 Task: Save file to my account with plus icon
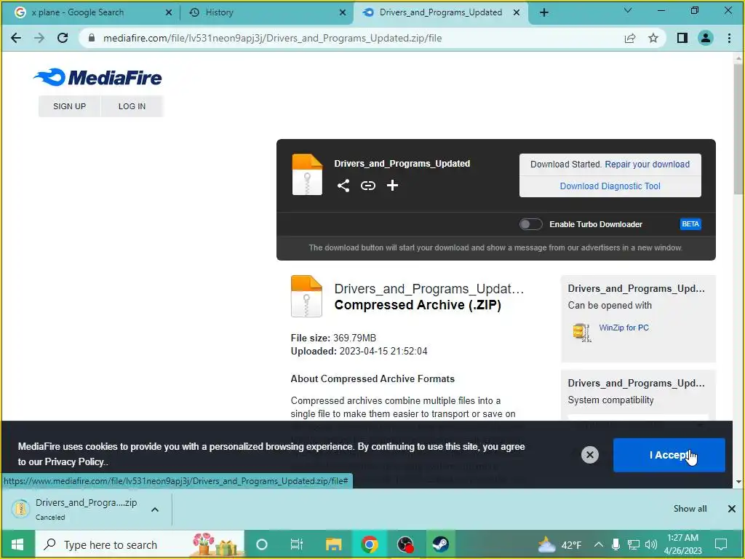tap(392, 186)
